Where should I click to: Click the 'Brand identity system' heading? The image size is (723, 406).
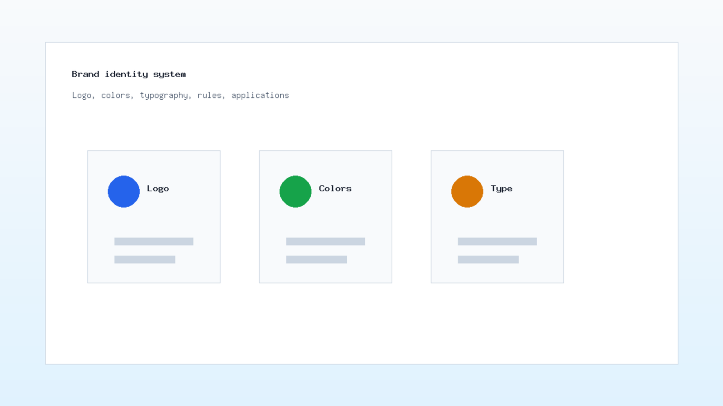[129, 74]
